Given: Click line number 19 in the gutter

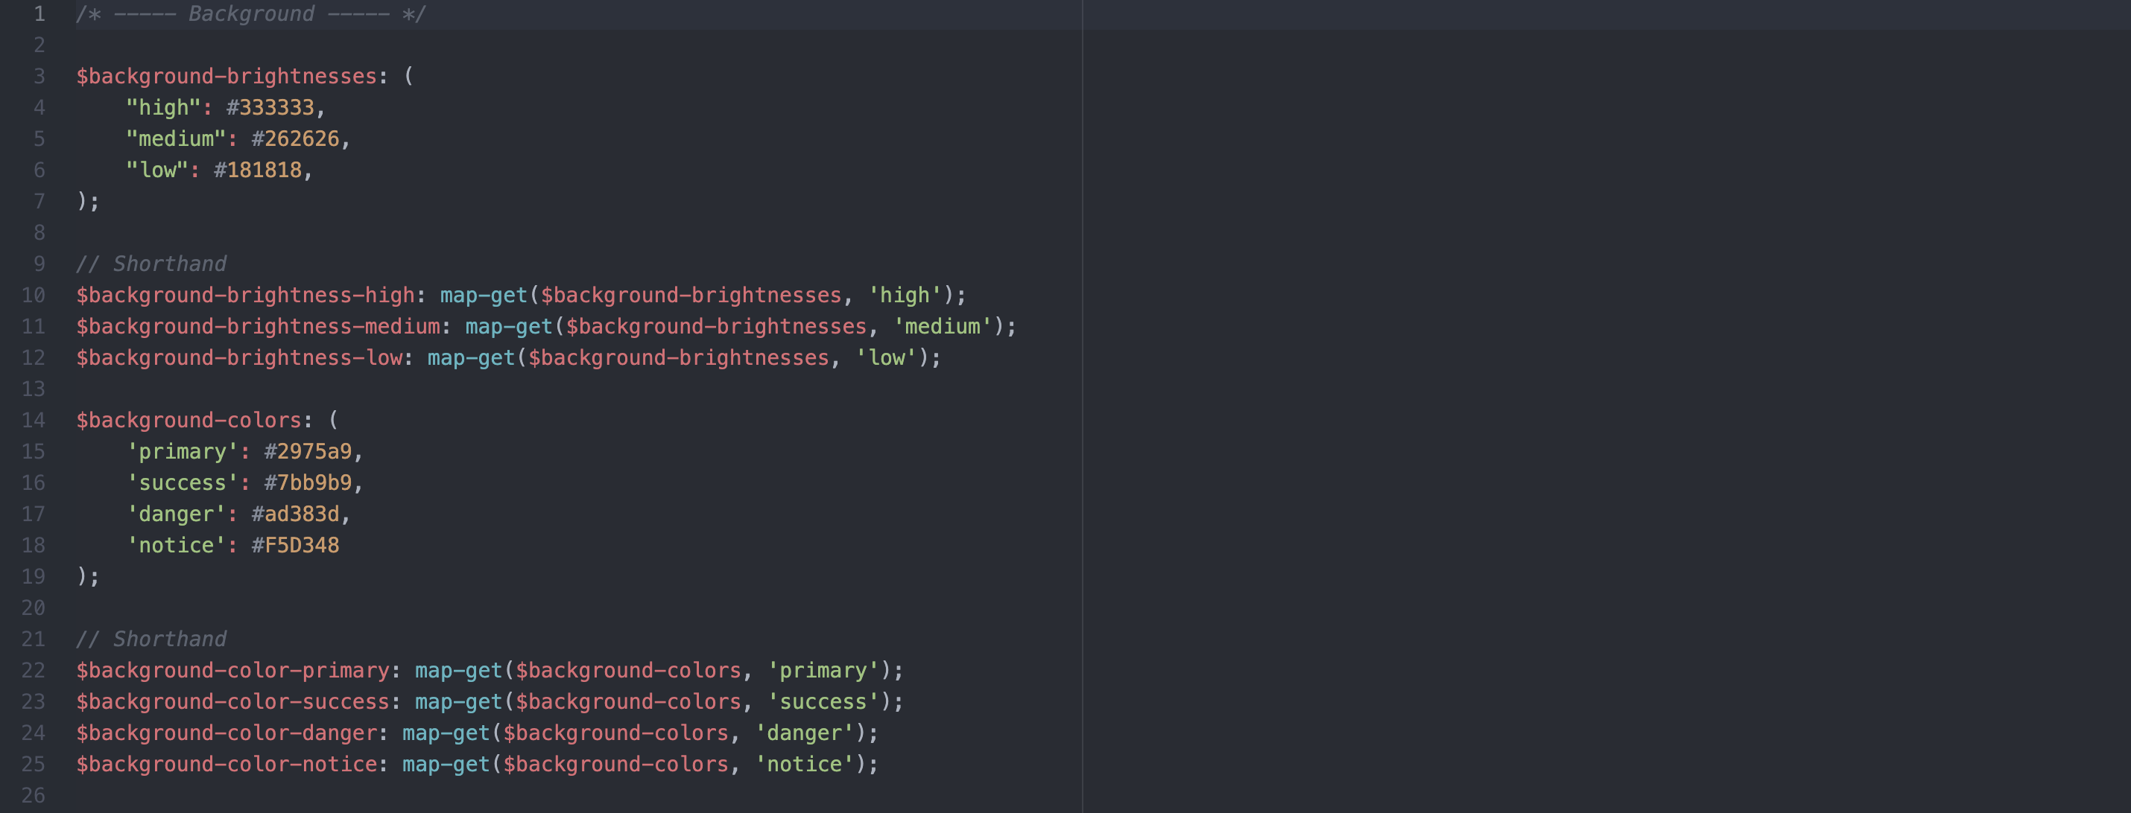Looking at the screenshot, I should (x=33, y=577).
